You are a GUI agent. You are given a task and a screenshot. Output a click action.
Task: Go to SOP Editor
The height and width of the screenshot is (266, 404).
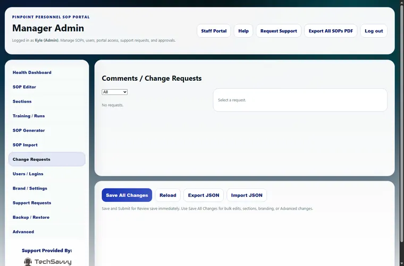[x=47, y=87]
